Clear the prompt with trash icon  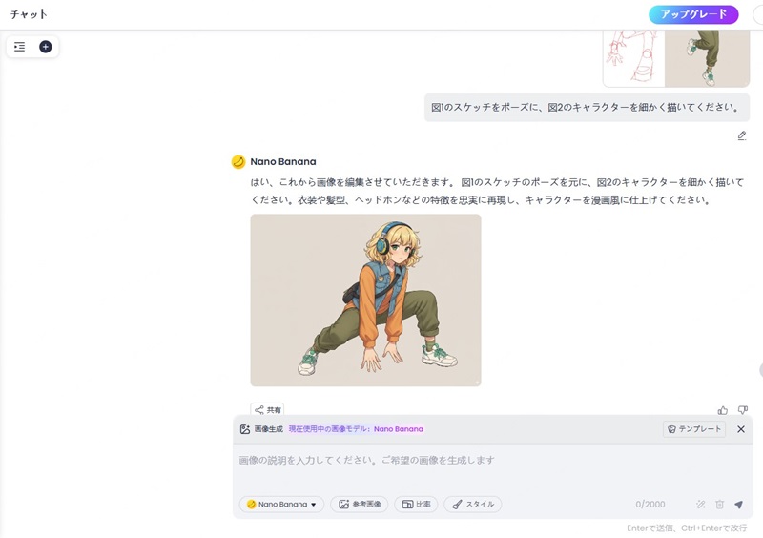click(720, 505)
